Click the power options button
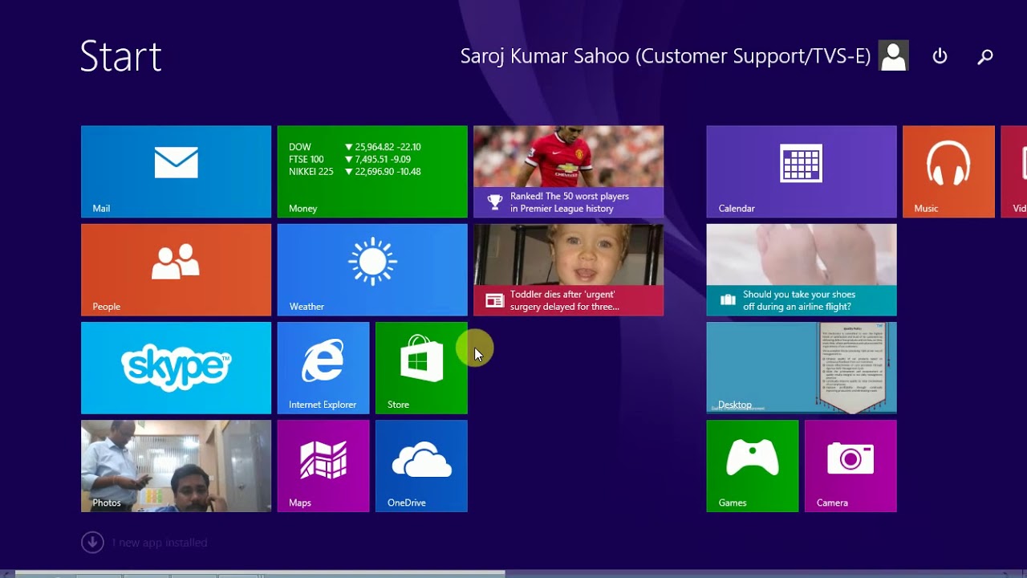The height and width of the screenshot is (578, 1027). [940, 56]
